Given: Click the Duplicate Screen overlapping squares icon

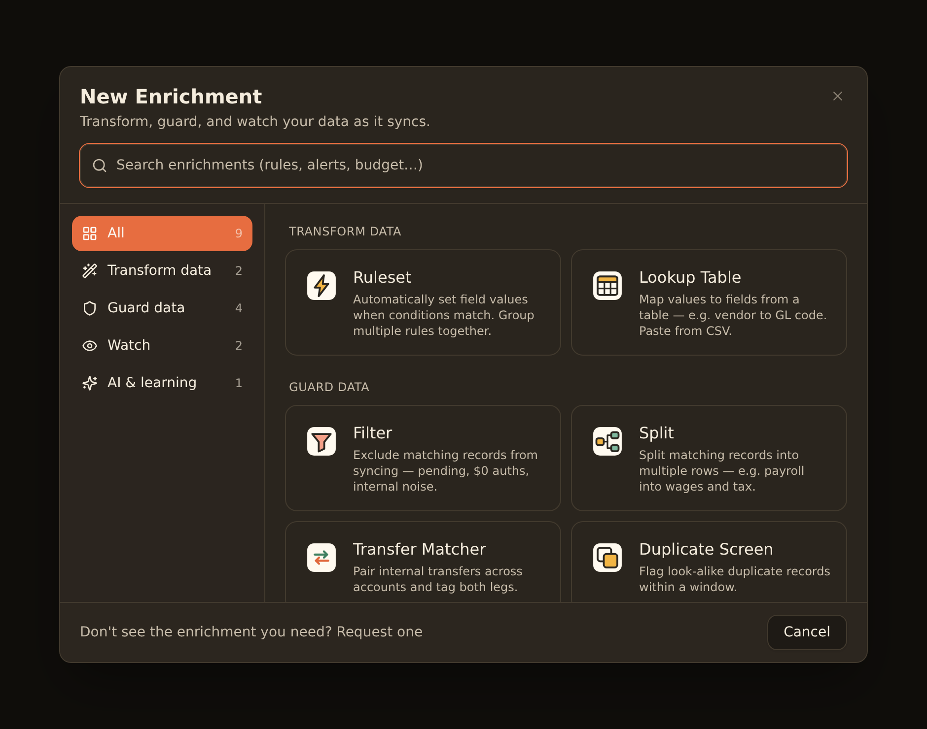Looking at the screenshot, I should click(x=607, y=558).
